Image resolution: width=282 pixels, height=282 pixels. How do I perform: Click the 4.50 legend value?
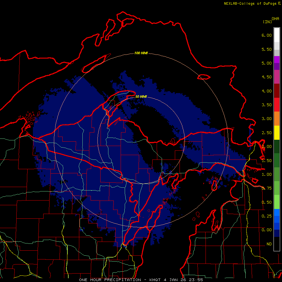[x=267, y=77]
